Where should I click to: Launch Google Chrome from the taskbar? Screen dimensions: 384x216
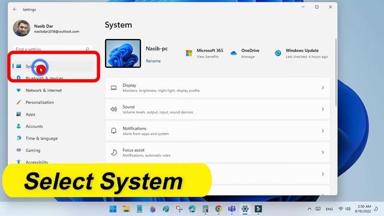tap(218, 209)
